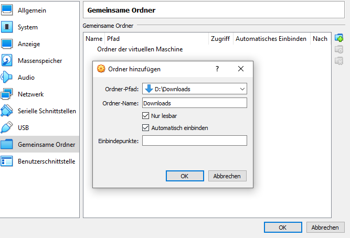Switch to Benutzerschnittstelle settings page
350x238 pixels.
pyautogui.click(x=46, y=161)
